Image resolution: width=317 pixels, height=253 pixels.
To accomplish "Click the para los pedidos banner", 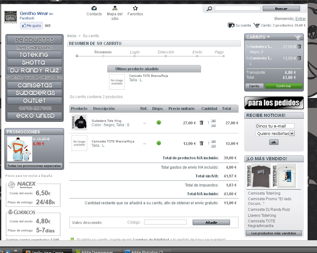I will (x=274, y=103).
